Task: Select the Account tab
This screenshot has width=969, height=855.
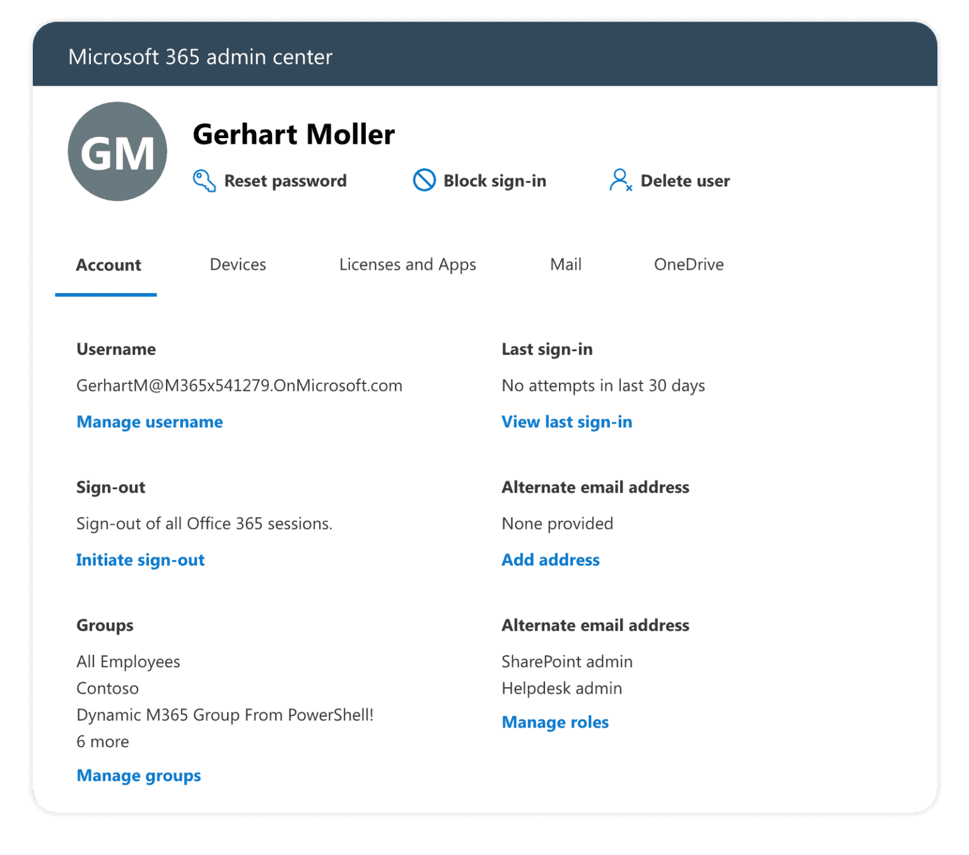Action: click(x=108, y=265)
